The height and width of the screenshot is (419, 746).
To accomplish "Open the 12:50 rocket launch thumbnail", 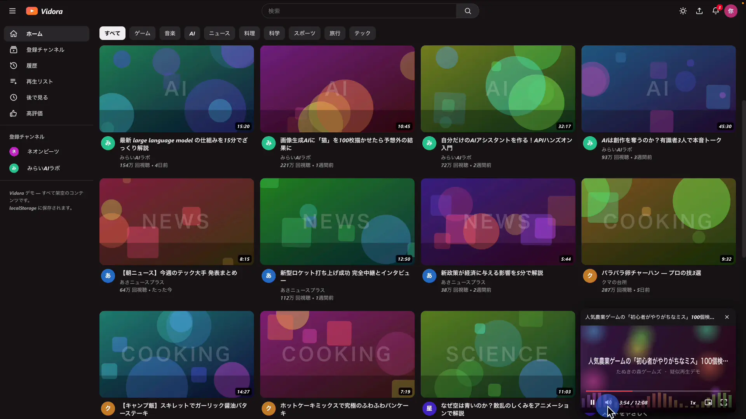I will pos(337,222).
